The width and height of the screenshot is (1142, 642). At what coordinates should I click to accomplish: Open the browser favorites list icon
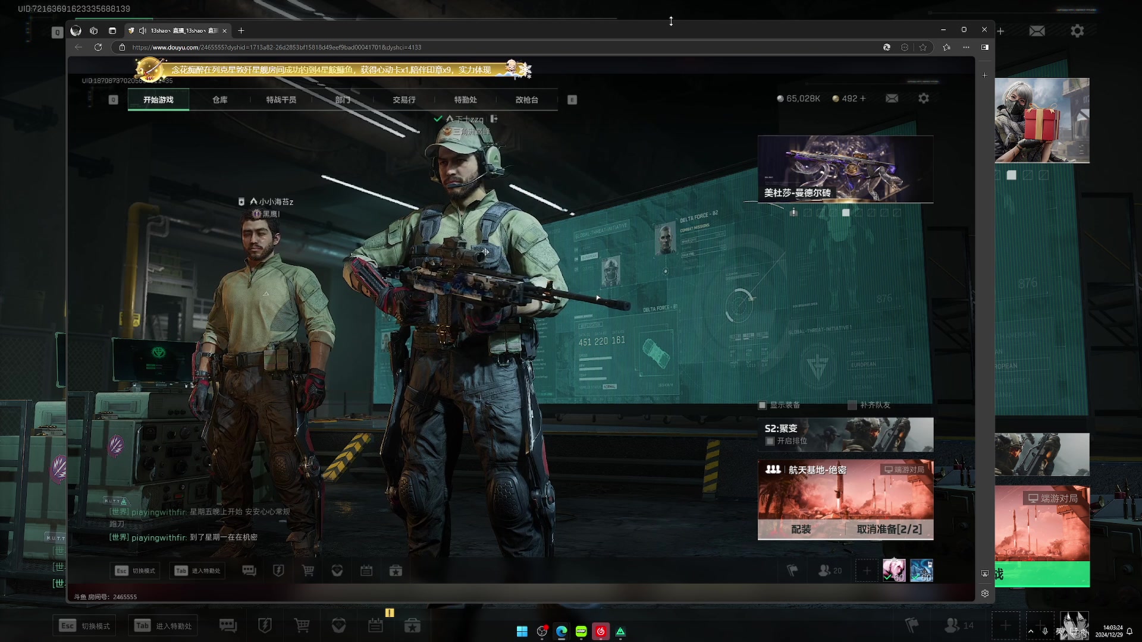pos(946,47)
